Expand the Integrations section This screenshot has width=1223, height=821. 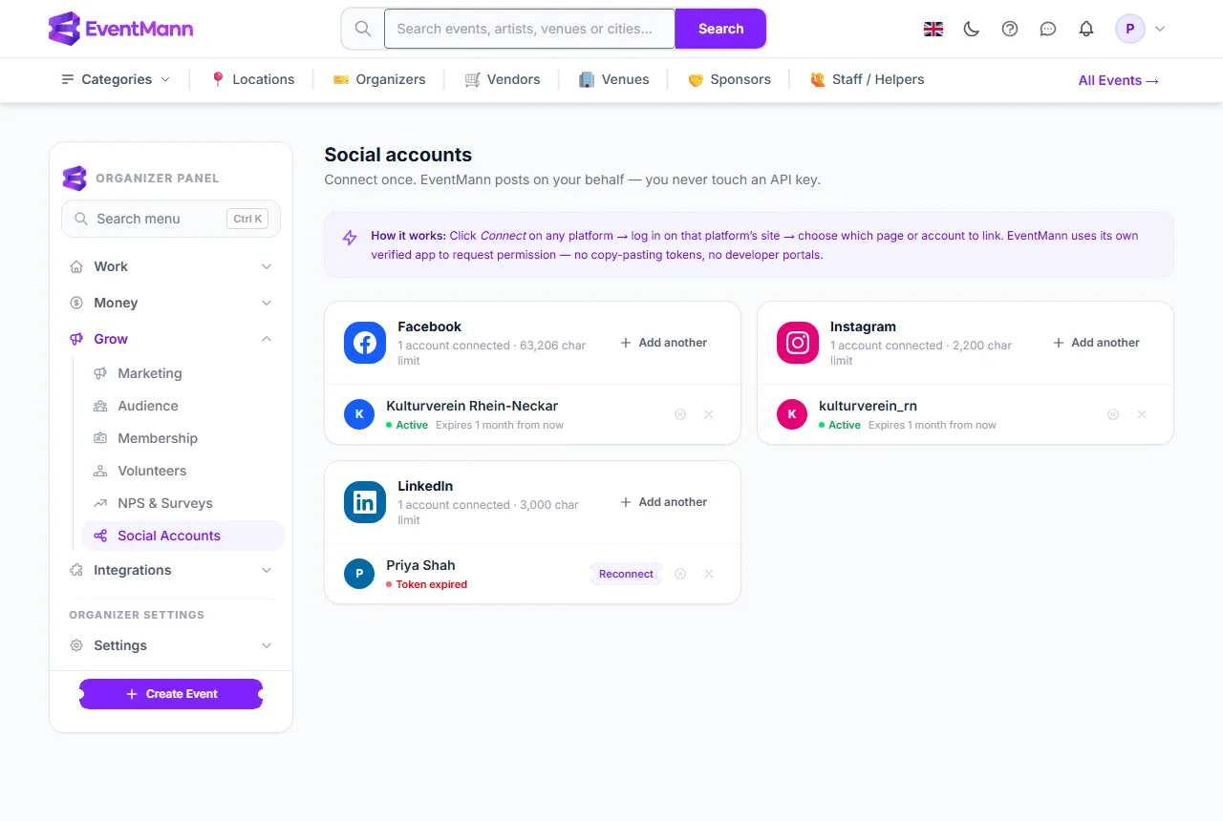pos(171,570)
